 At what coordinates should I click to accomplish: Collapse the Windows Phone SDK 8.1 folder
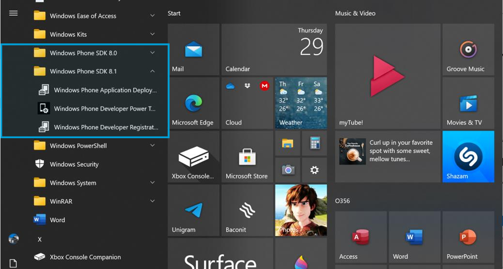152,71
